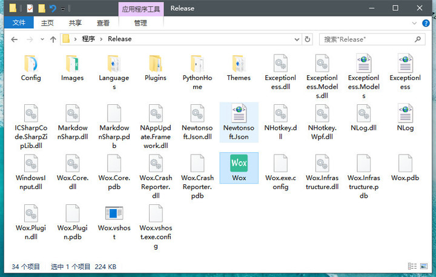Click the quick access new folder icon

42,8
